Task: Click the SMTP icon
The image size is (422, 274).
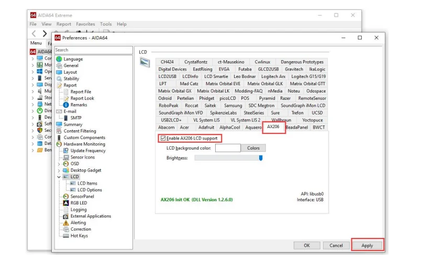Action: (66, 118)
